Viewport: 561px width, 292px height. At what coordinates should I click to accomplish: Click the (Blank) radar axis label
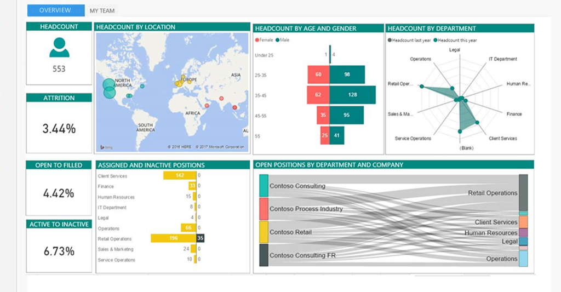[467, 148]
